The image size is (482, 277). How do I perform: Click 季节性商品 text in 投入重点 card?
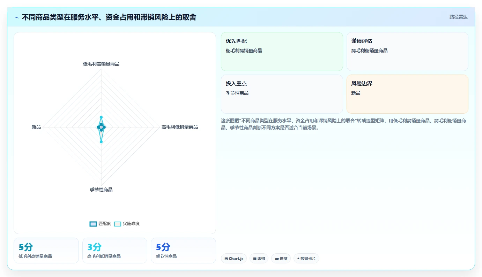237,93
